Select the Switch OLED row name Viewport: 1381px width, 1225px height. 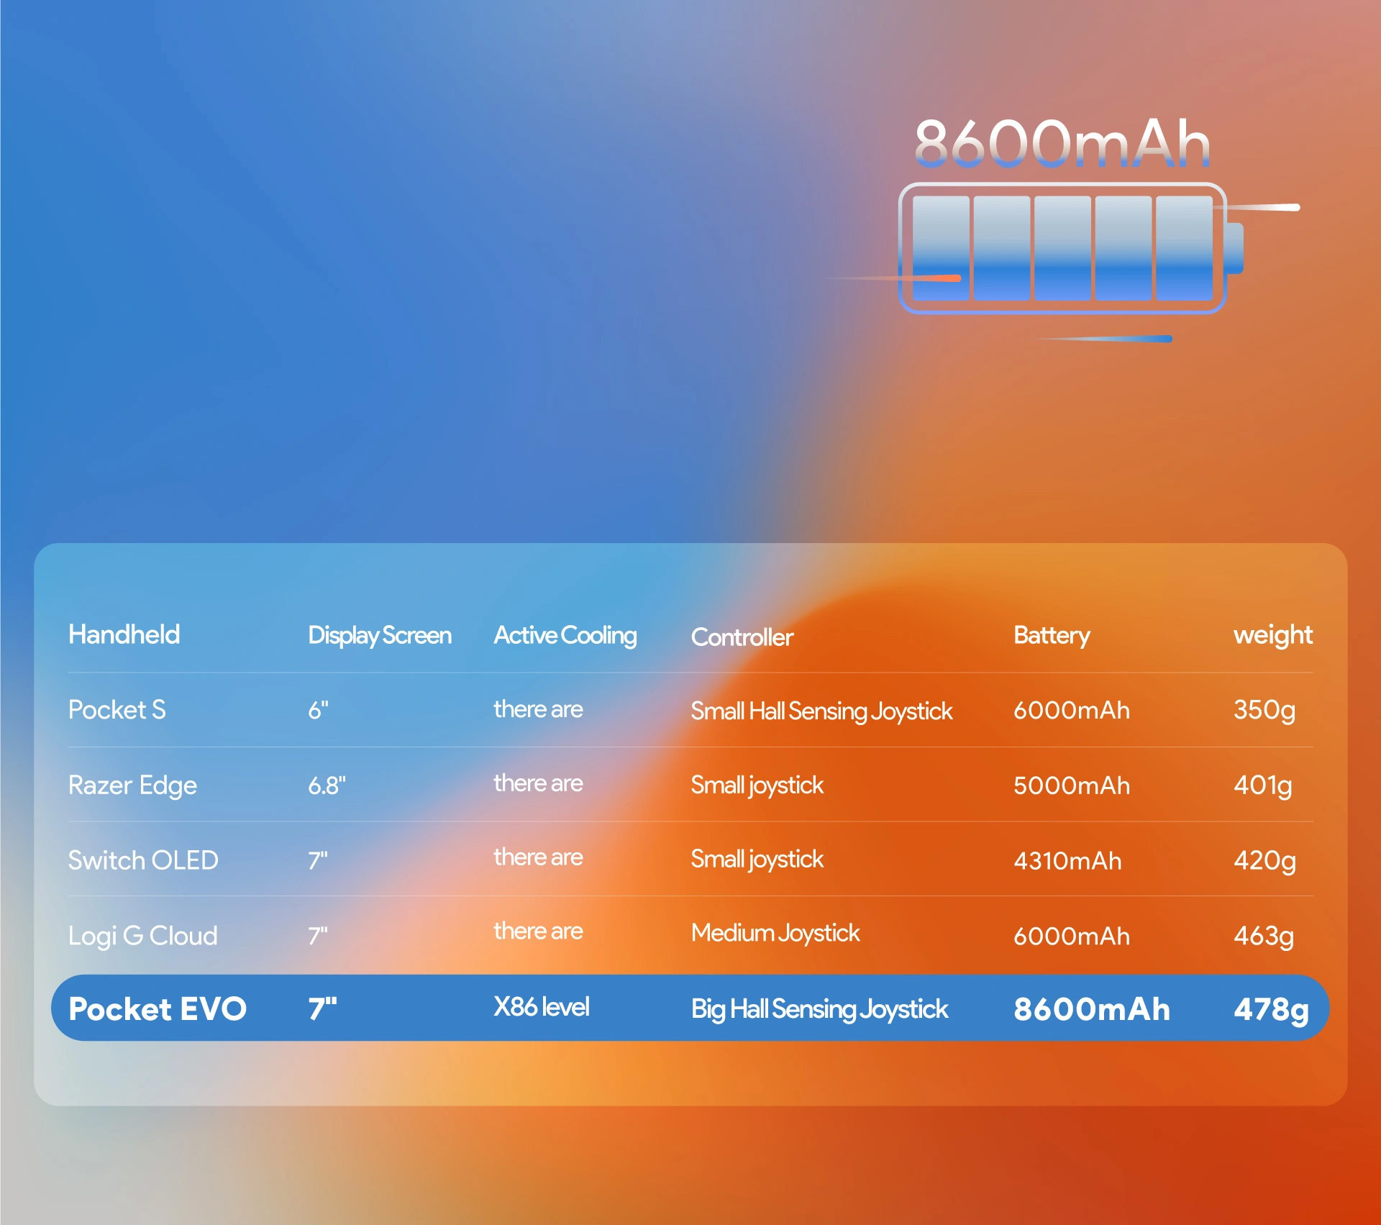(142, 860)
